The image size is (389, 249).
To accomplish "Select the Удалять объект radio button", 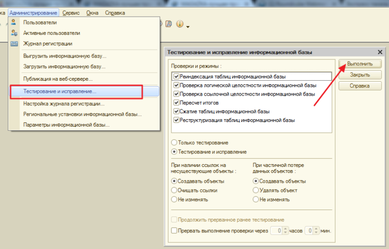I will click(255, 190).
